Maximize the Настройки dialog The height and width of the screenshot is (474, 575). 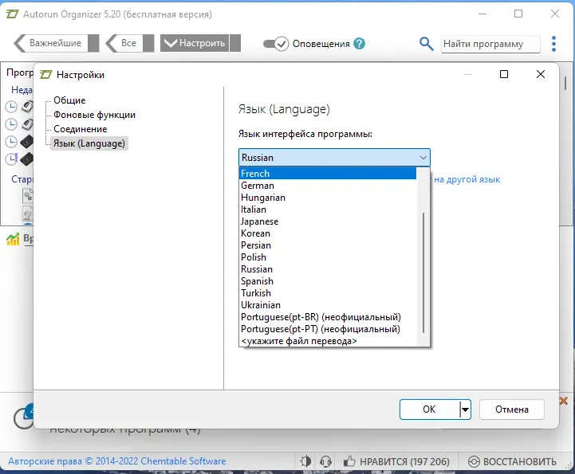(504, 74)
